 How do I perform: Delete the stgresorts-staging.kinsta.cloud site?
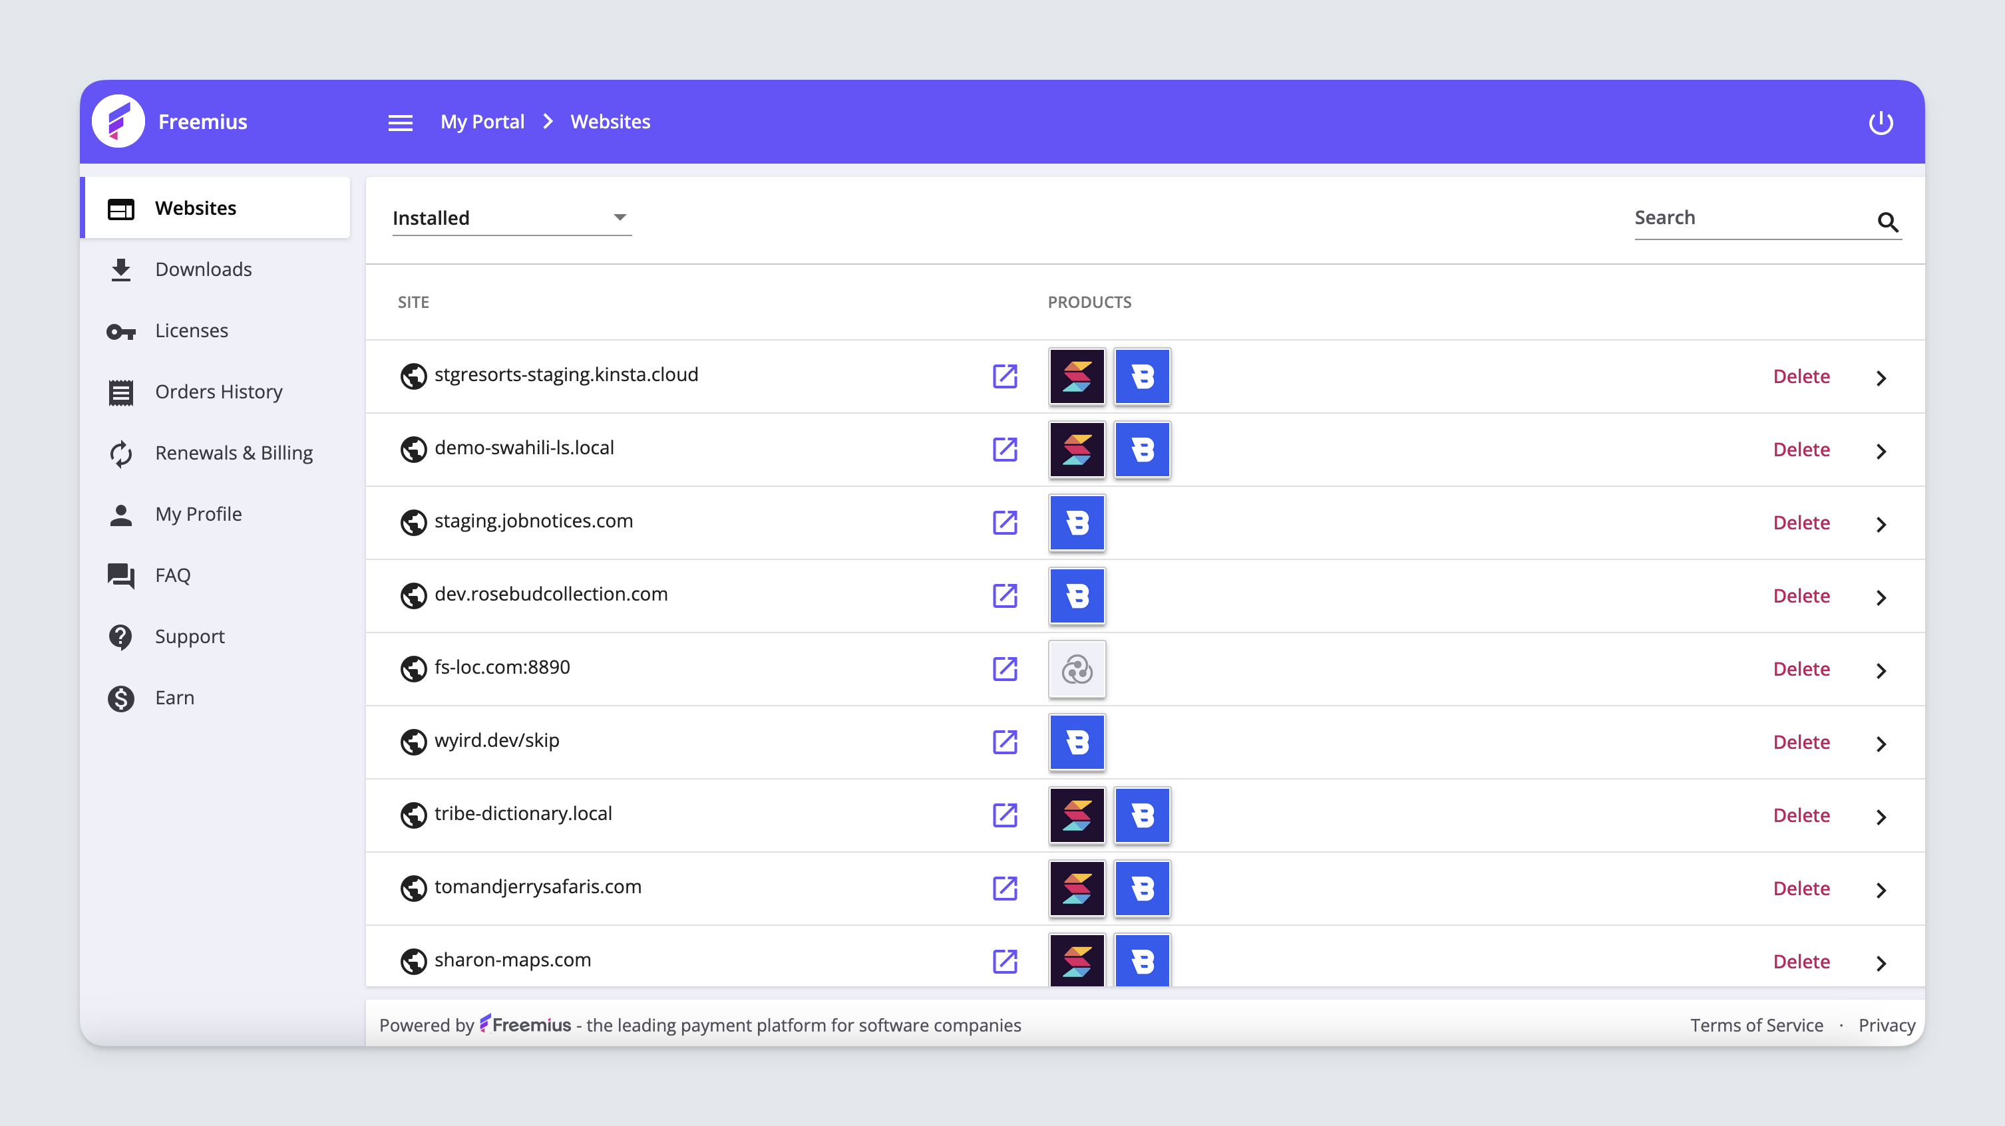pyautogui.click(x=1801, y=376)
